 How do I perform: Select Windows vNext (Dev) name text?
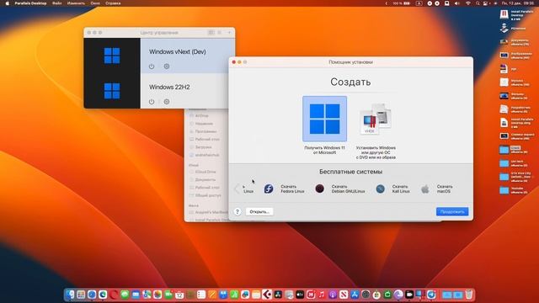tap(178, 52)
